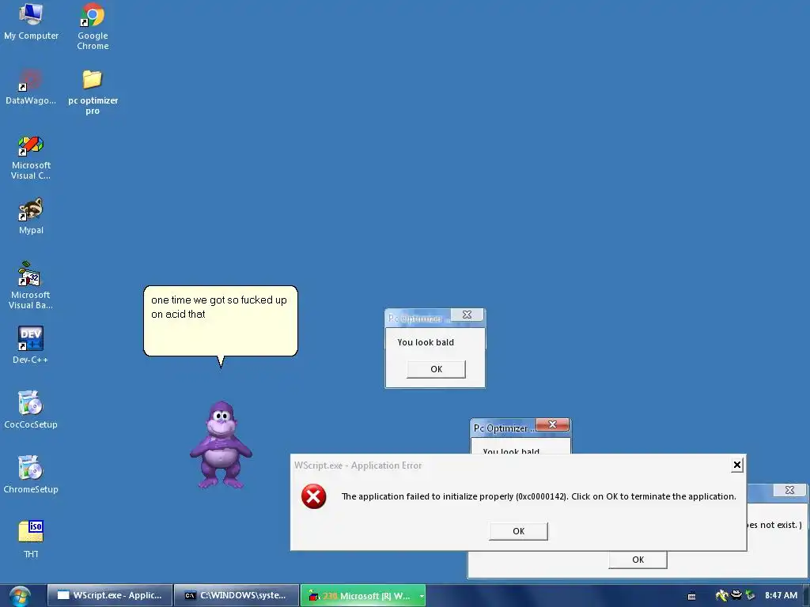Select Microsoft Visual Ba... desktop shortcut
The image size is (810, 607).
point(31,285)
